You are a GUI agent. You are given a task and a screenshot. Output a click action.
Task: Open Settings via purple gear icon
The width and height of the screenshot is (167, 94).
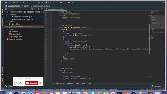[x=61, y=3]
